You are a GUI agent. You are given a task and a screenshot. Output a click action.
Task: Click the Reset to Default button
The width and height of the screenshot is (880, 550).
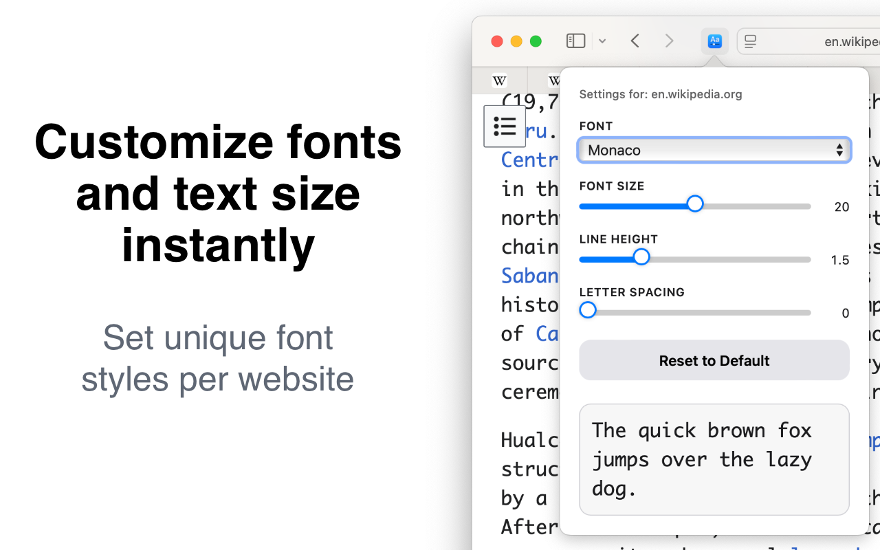[714, 360]
